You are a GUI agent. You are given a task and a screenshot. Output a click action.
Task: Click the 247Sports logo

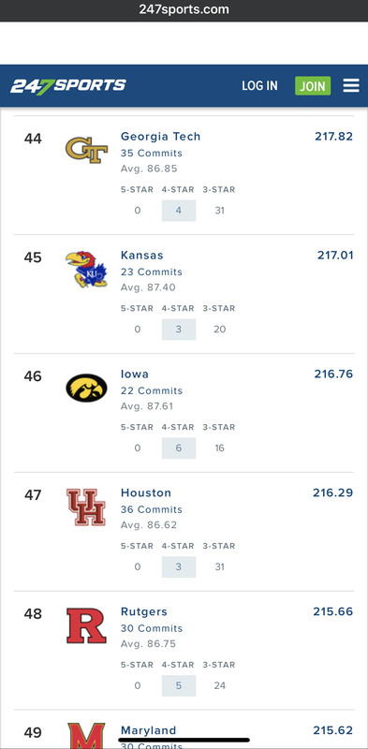tap(67, 86)
